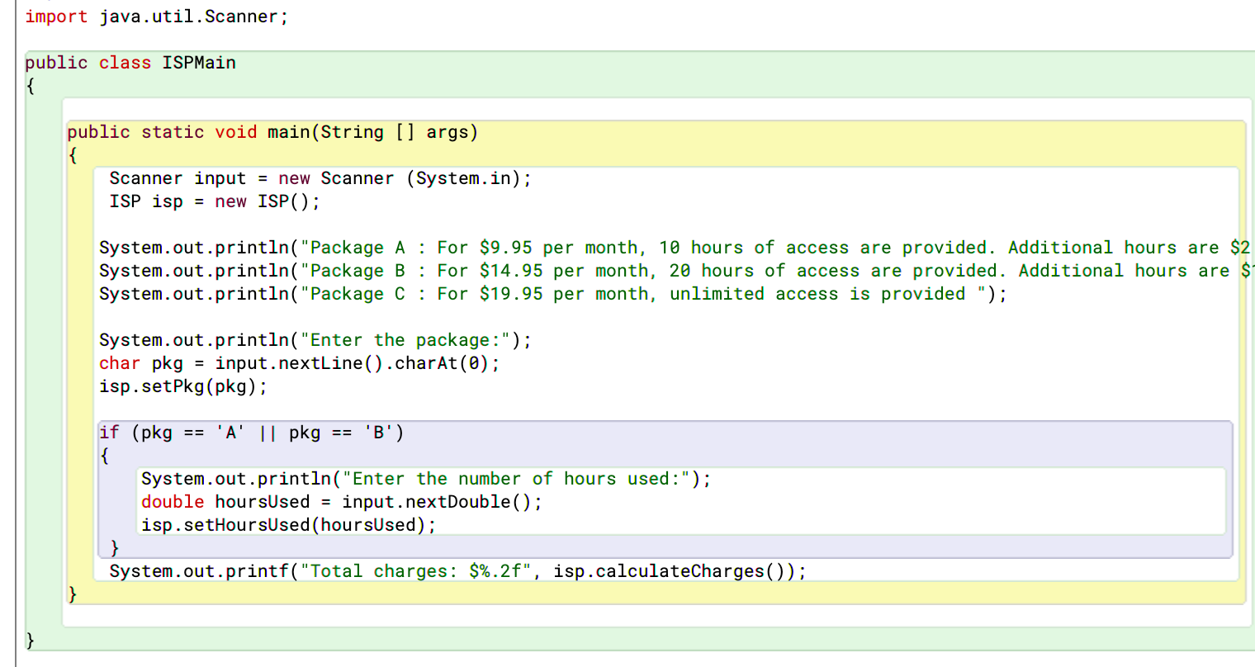Place cursor on 'isp.setPkg(pkg);'

(183, 386)
